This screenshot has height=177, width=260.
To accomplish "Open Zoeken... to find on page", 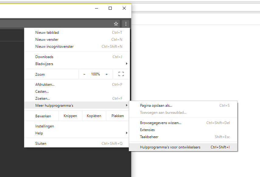I will pos(77,99).
